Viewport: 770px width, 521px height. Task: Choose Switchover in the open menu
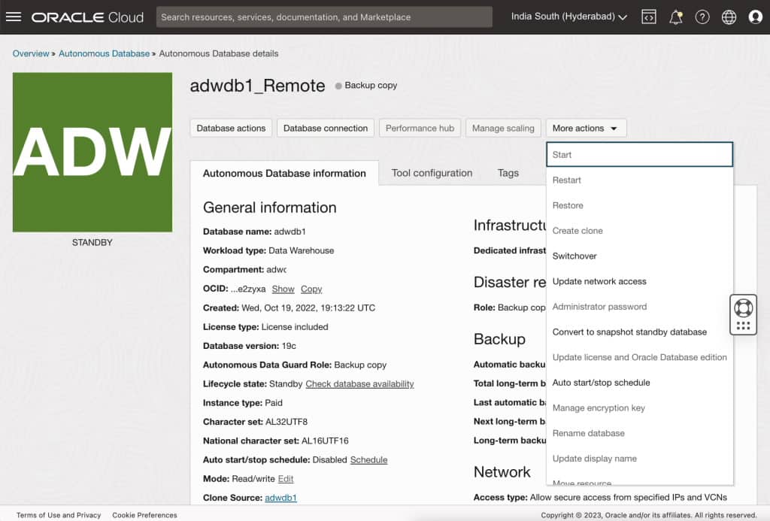[x=574, y=256]
